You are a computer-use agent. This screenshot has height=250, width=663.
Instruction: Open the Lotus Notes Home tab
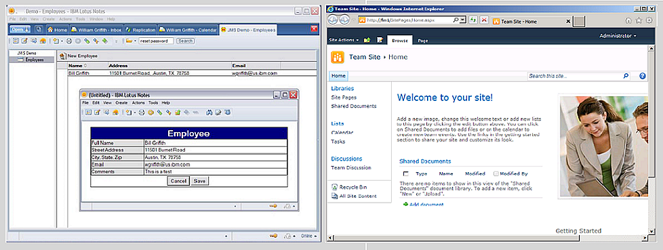coord(57,30)
